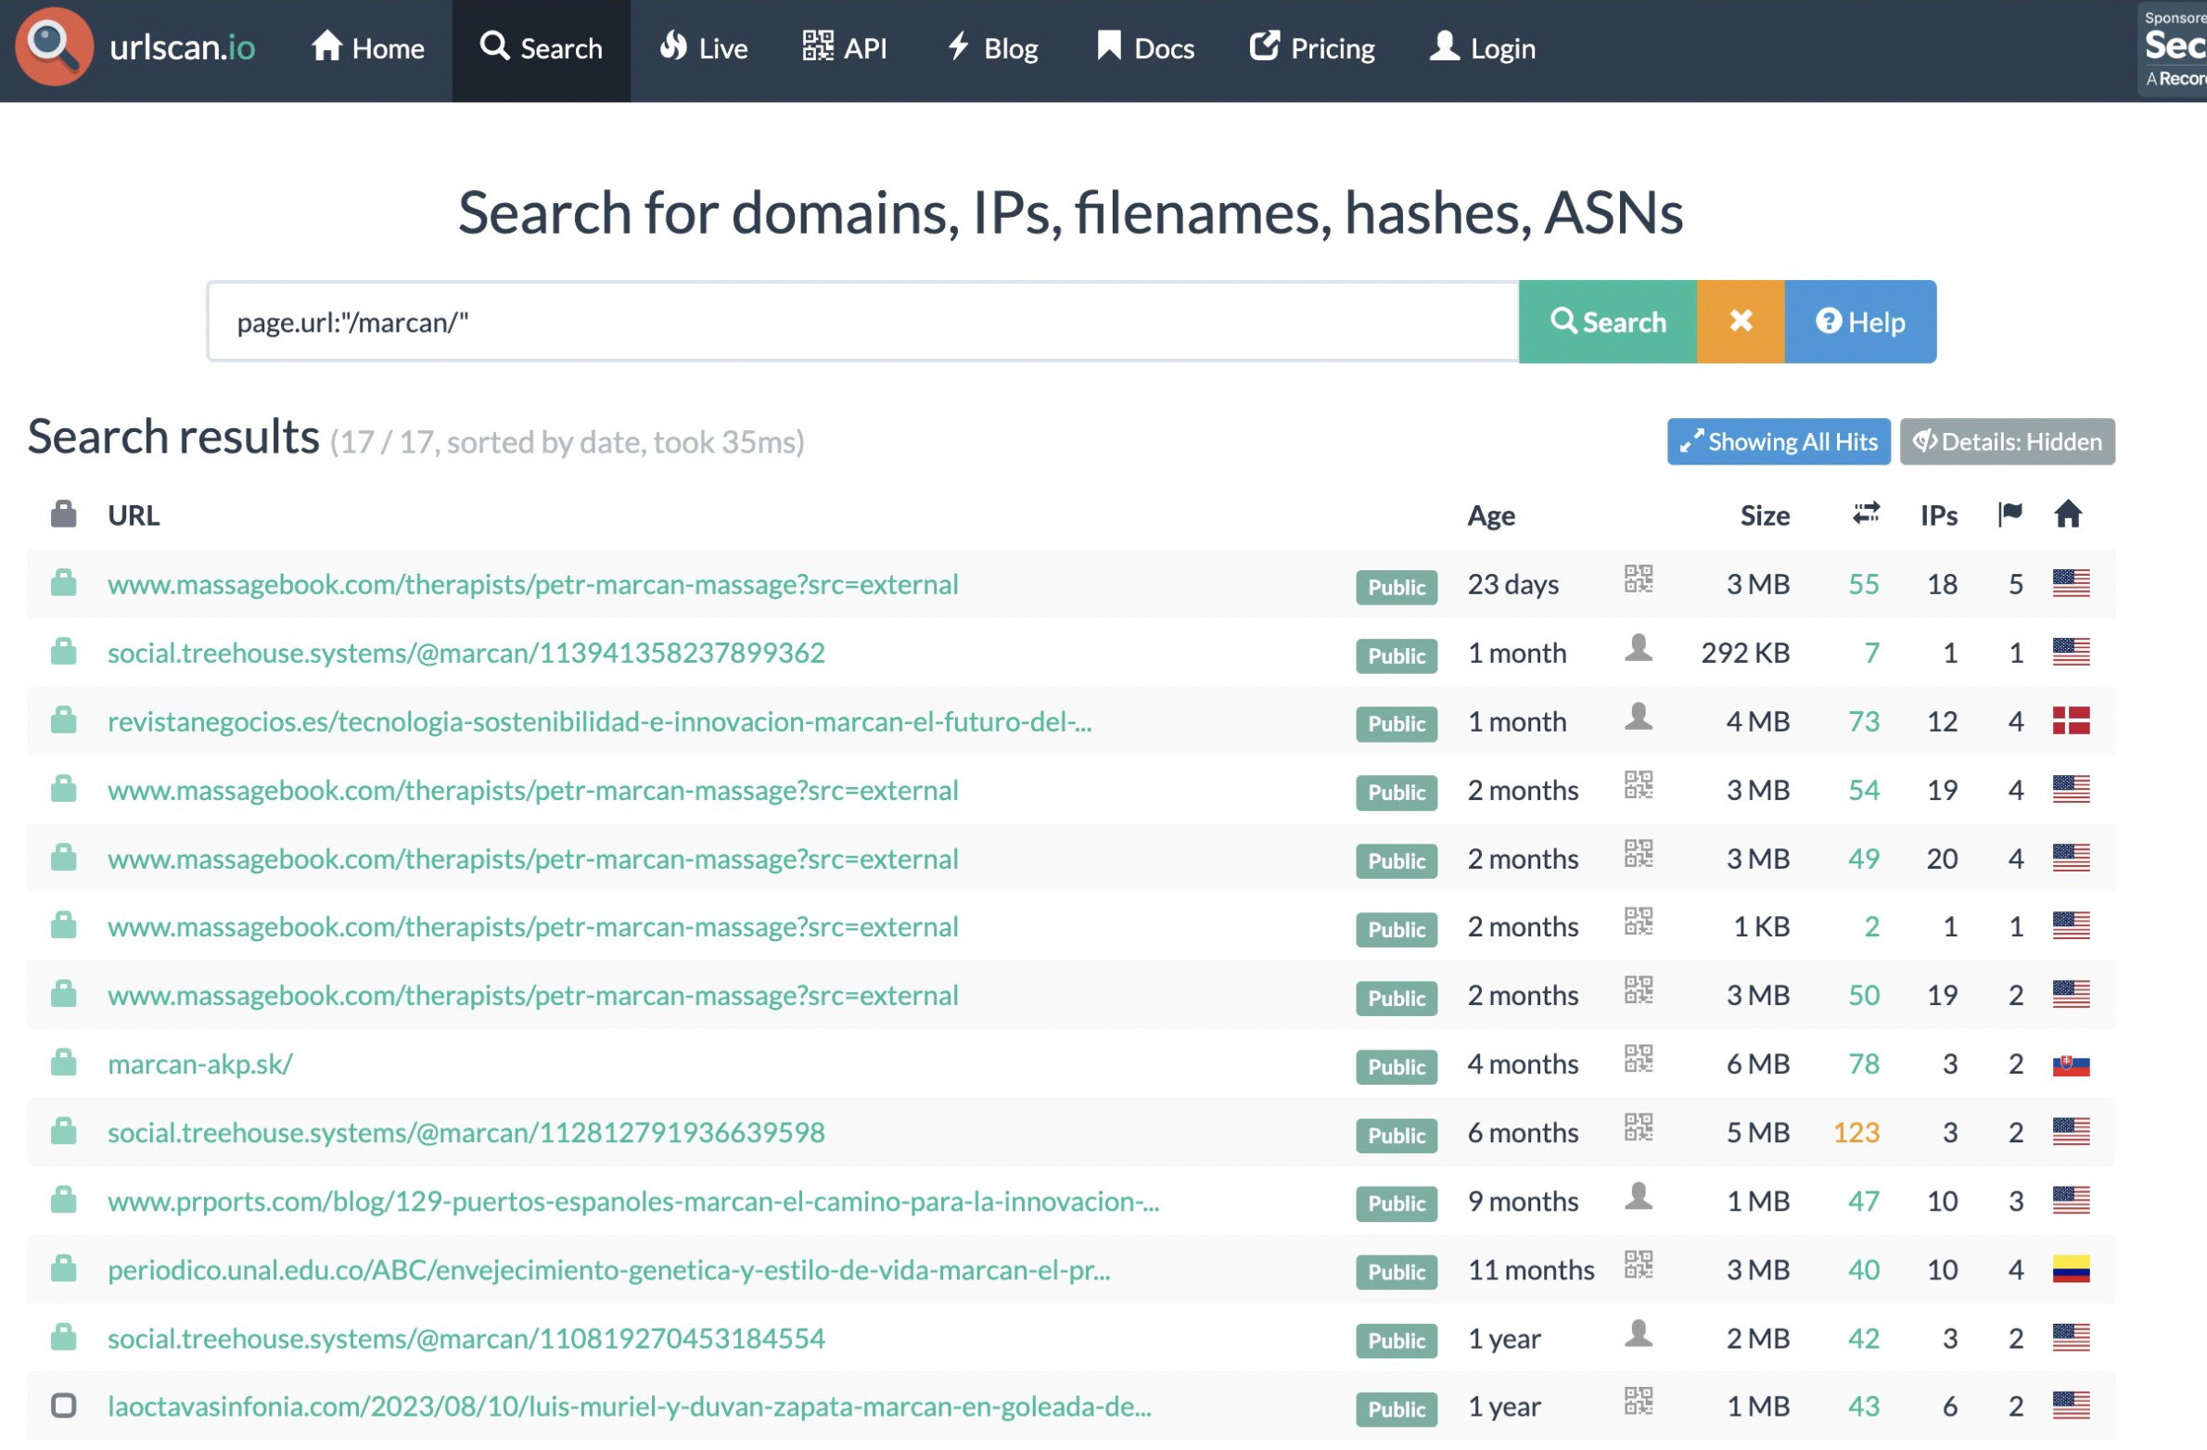Open the Docs page

click(1146, 48)
